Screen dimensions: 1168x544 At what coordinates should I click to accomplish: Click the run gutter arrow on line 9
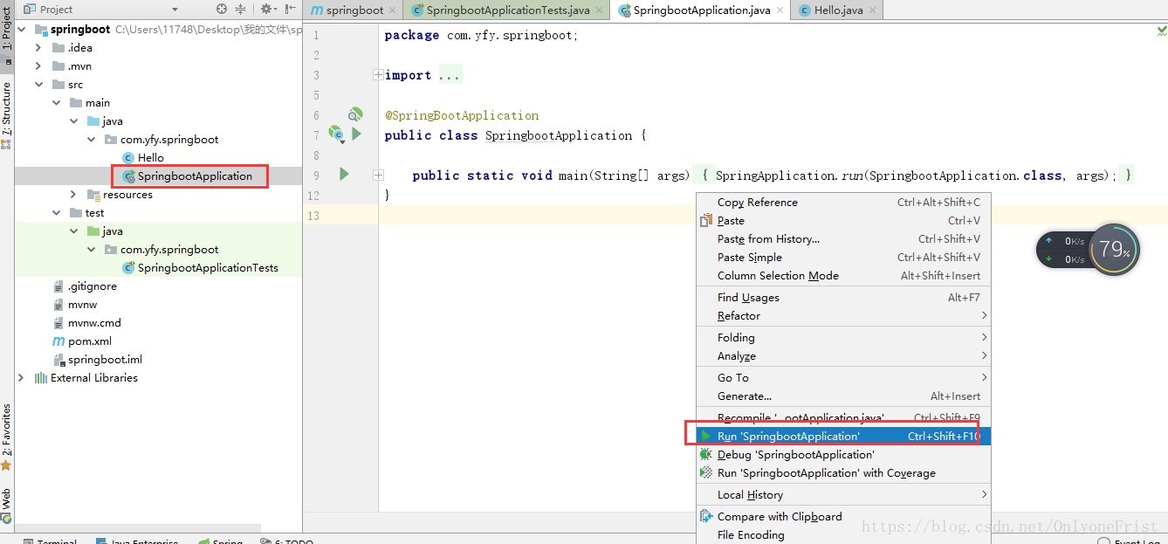pos(342,174)
